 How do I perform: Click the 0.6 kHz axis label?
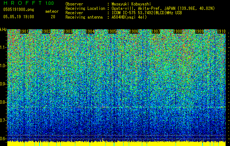[x=3, y=139]
